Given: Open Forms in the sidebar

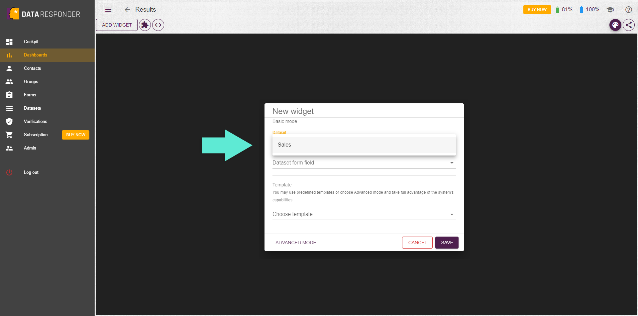Looking at the screenshot, I should coord(47,95).
